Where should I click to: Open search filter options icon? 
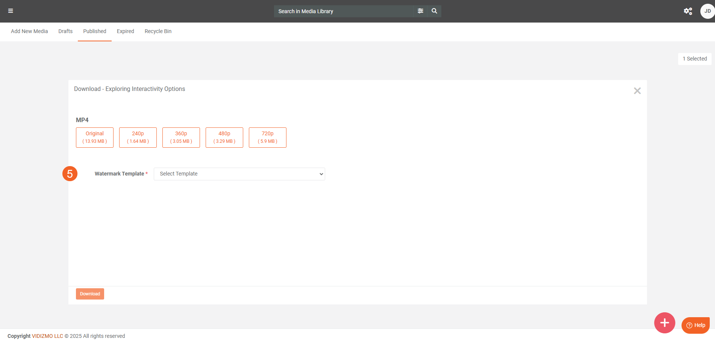pos(420,11)
